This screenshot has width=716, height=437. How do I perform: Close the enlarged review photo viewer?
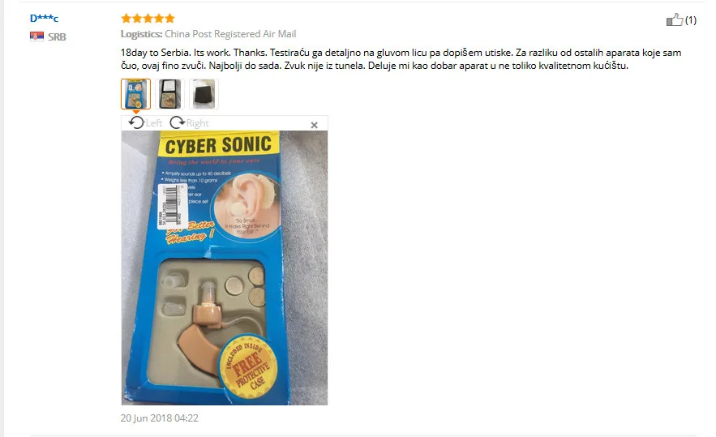click(314, 125)
